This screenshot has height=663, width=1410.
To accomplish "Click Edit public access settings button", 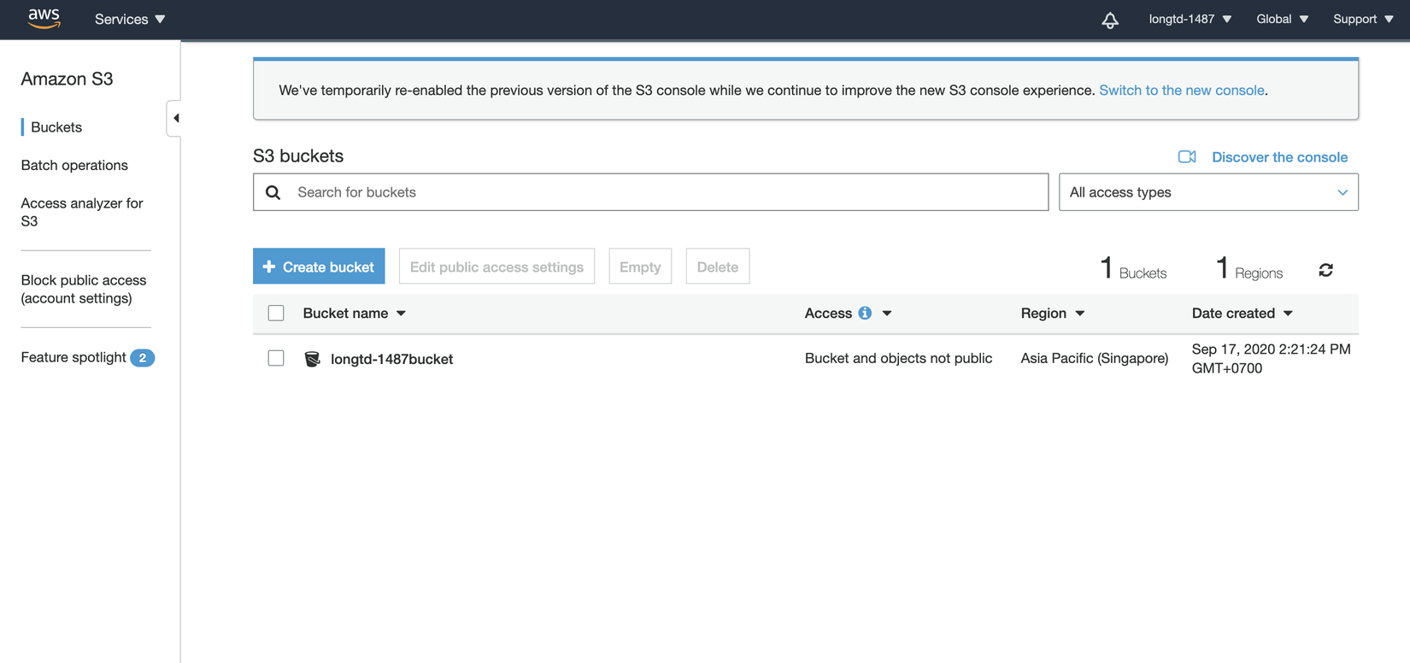I will coord(496,267).
